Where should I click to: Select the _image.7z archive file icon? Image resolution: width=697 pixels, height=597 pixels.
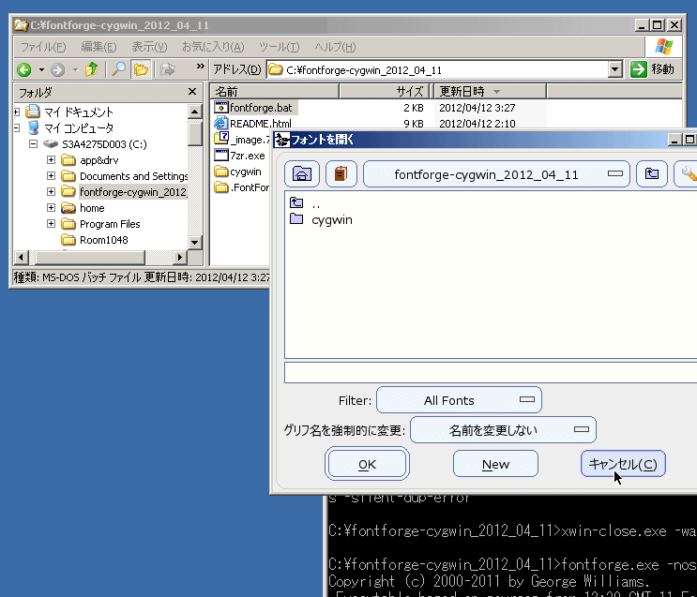pyautogui.click(x=221, y=138)
